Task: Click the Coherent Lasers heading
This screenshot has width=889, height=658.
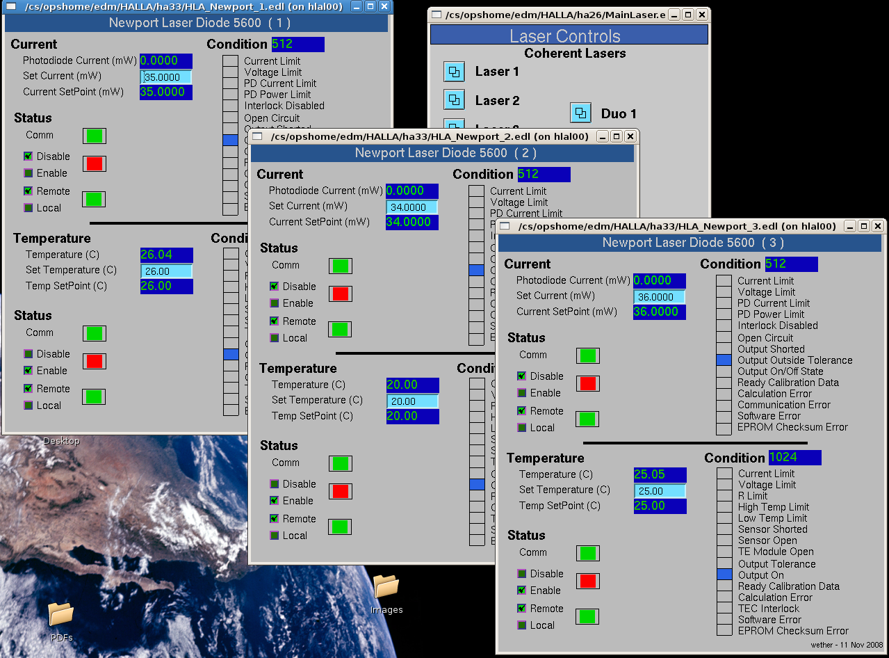Action: click(575, 54)
